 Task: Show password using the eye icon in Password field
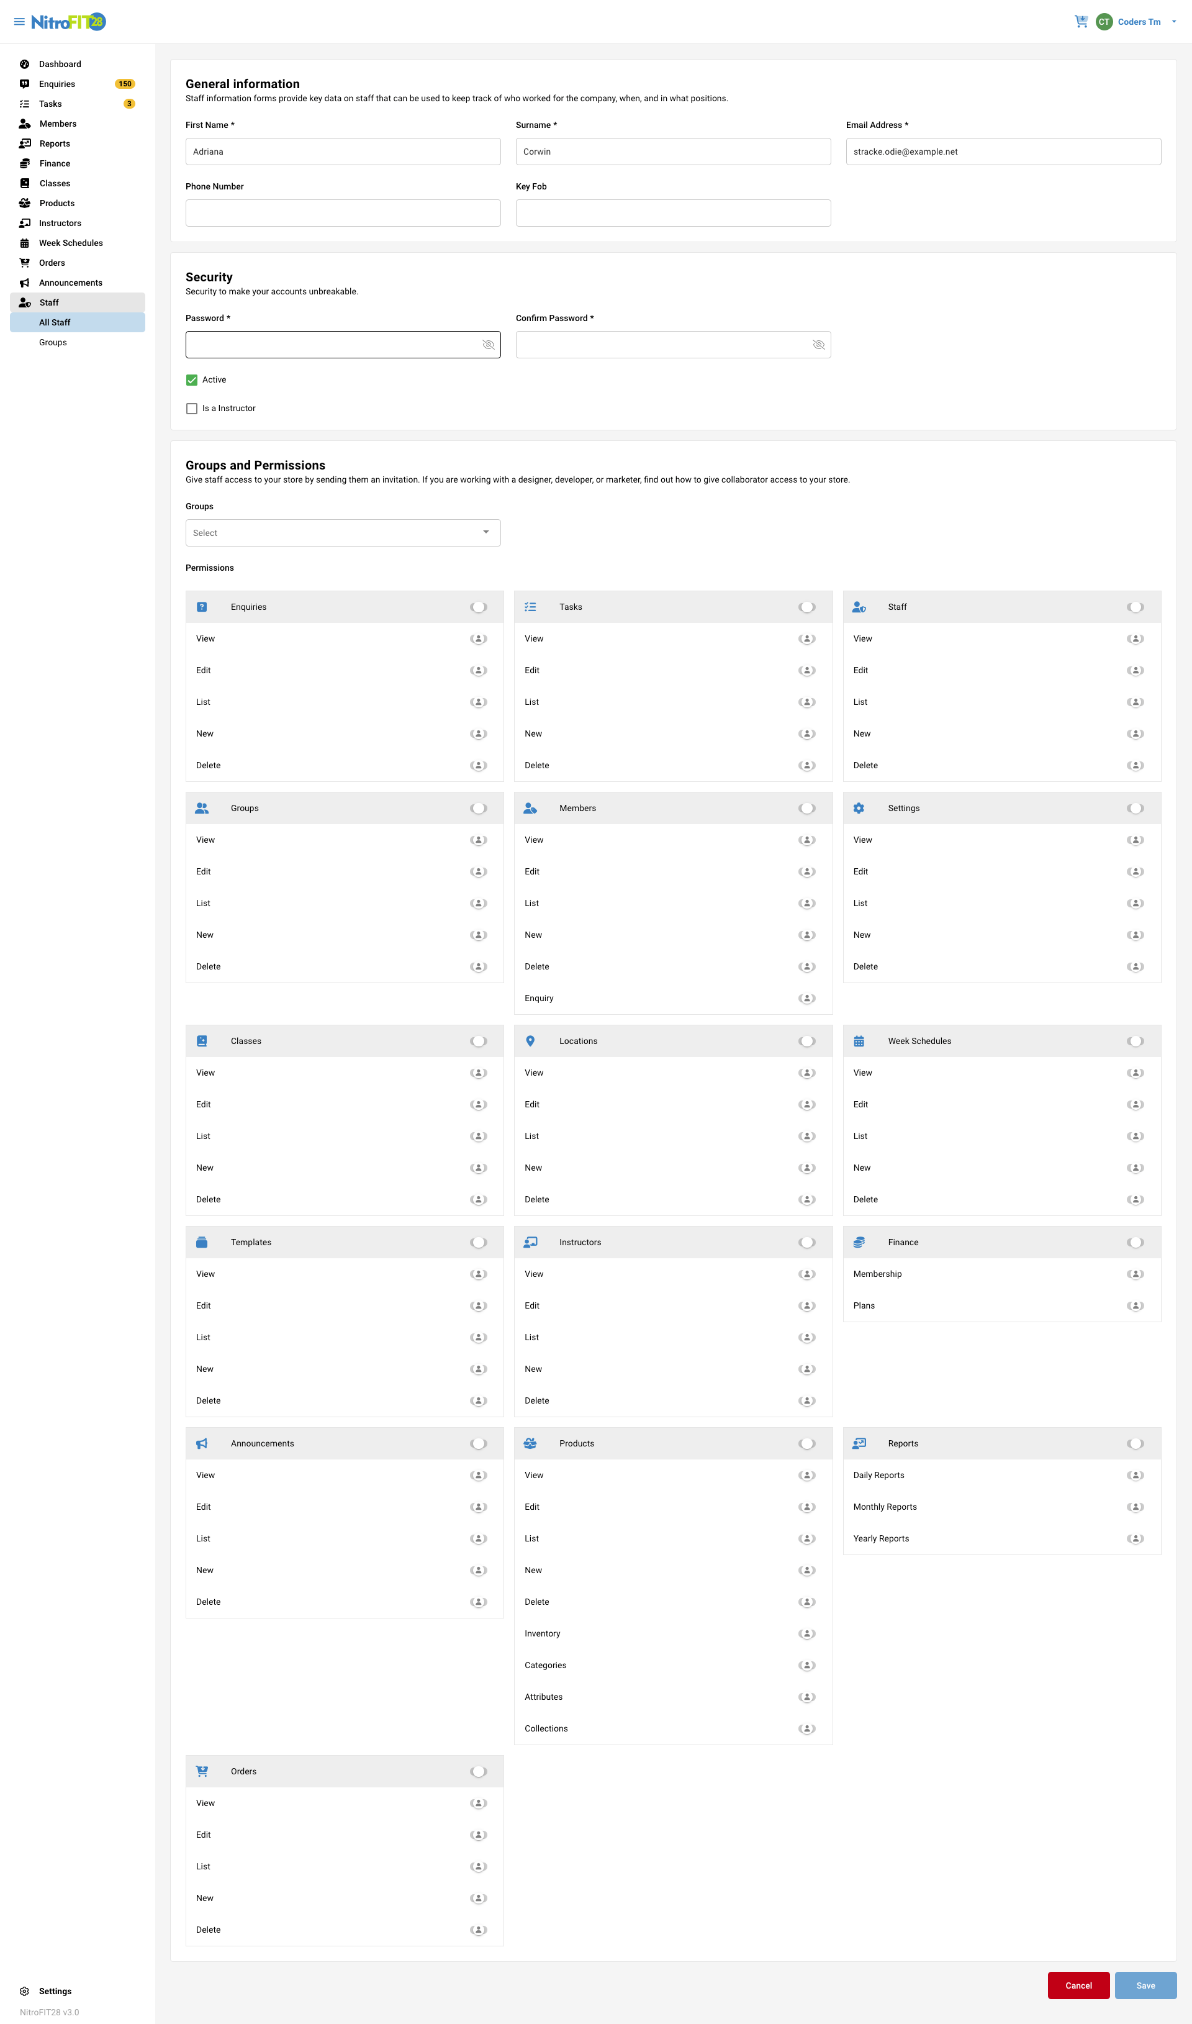[487, 345]
